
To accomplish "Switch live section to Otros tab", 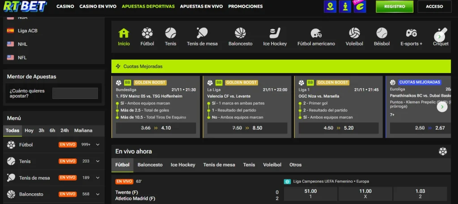I will (x=295, y=165).
